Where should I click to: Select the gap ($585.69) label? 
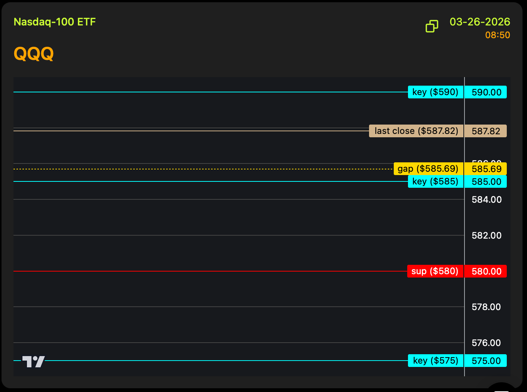429,169
